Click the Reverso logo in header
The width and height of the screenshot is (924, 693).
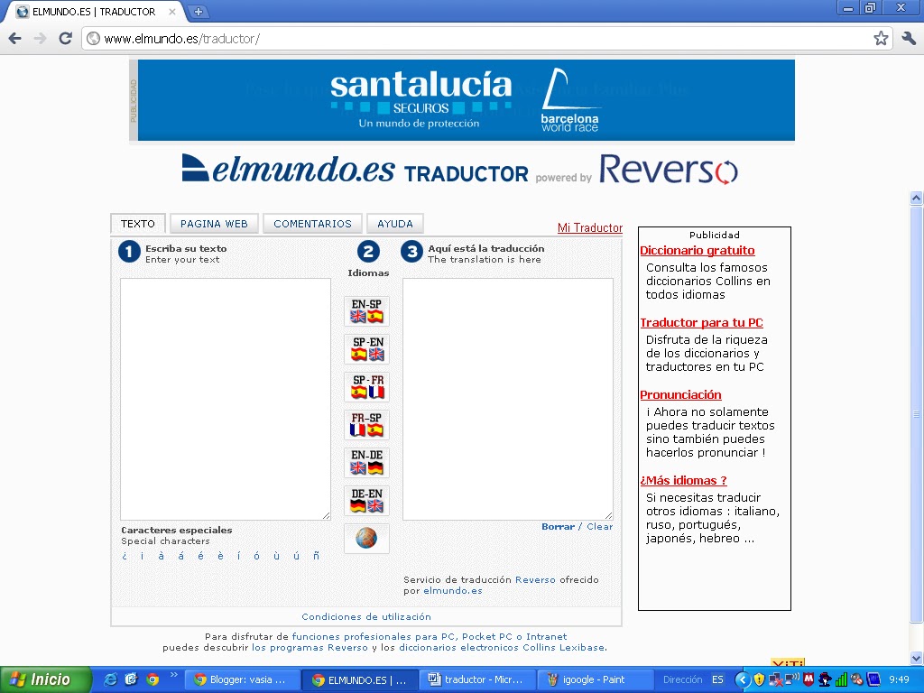[x=669, y=170]
